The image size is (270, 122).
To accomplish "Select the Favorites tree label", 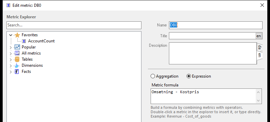I will click(30, 35).
